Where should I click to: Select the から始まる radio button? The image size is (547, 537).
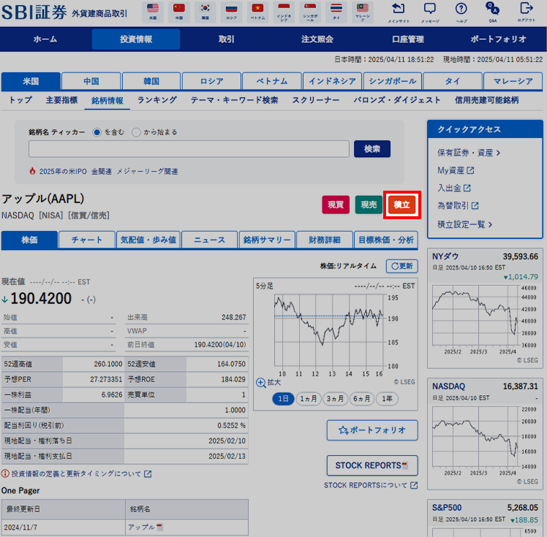click(x=136, y=132)
